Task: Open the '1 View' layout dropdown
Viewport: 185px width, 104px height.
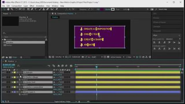Action: 130,57
